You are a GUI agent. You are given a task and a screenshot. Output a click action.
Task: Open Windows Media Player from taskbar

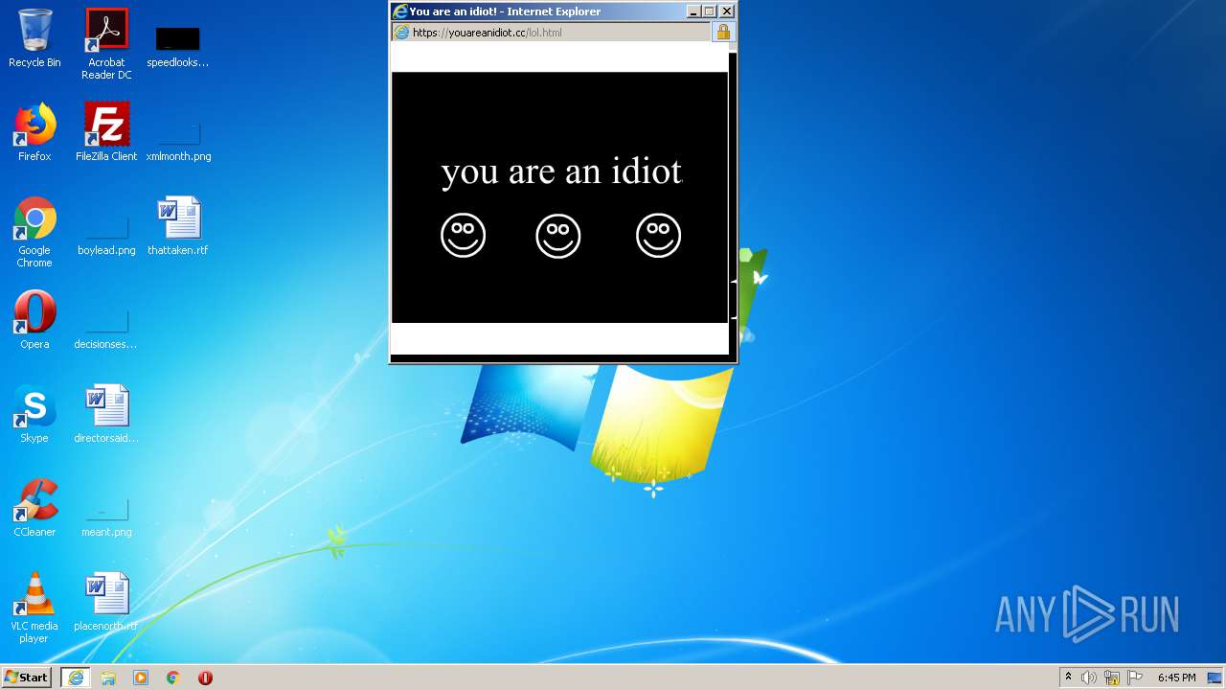[141, 678]
